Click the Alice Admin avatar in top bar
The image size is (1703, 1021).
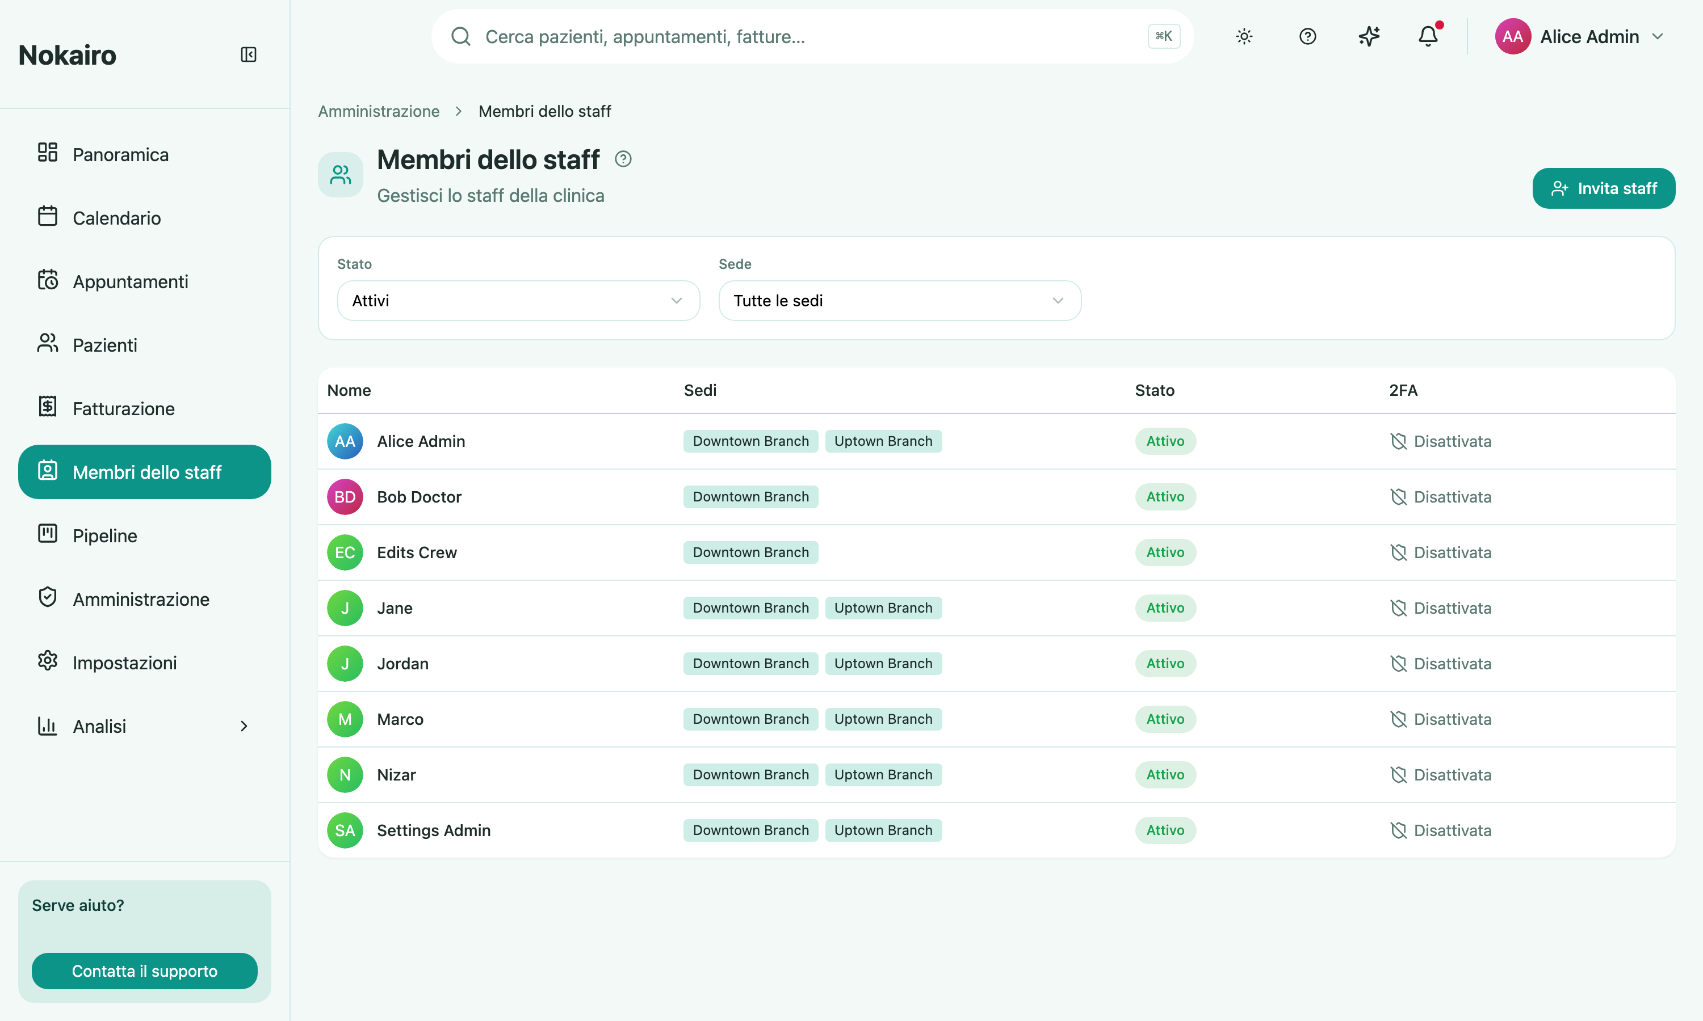[x=1512, y=36]
